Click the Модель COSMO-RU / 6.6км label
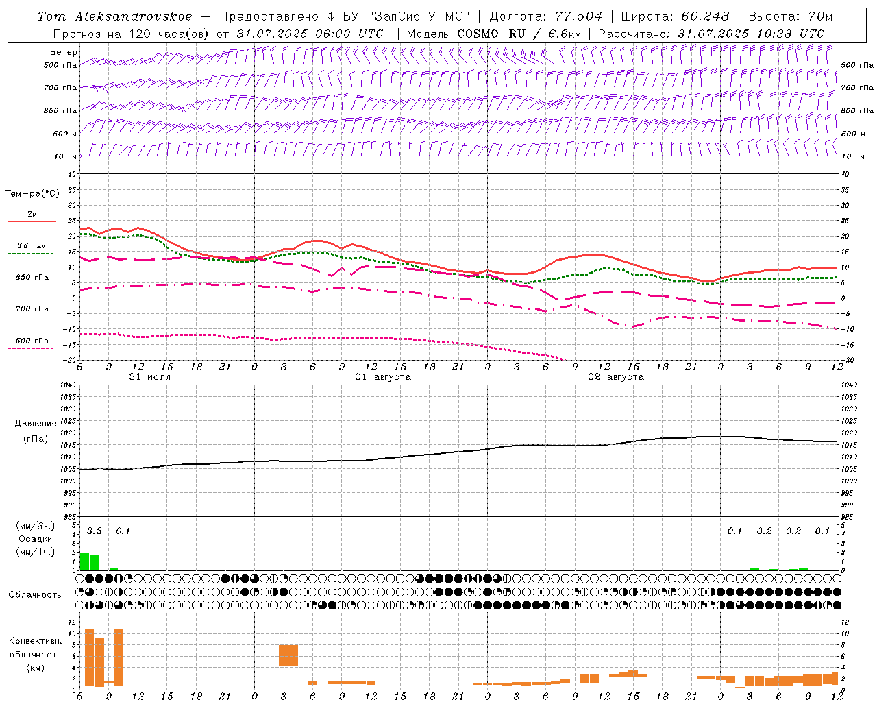This screenshot has width=877, height=702. click(493, 34)
